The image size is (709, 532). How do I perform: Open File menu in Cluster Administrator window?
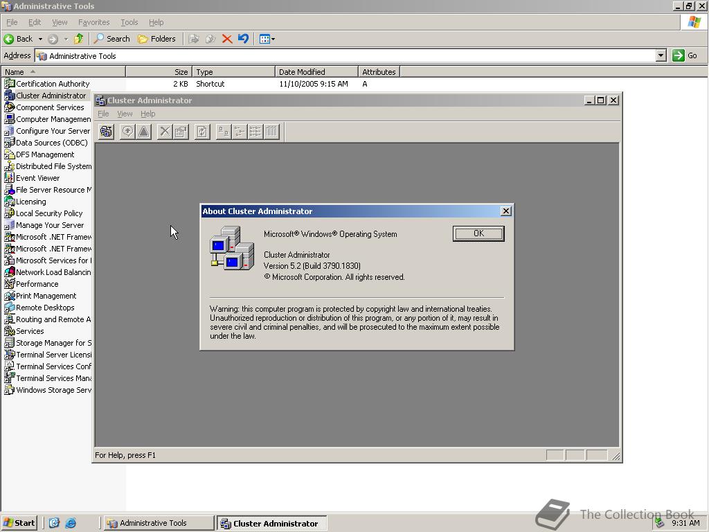coord(103,114)
